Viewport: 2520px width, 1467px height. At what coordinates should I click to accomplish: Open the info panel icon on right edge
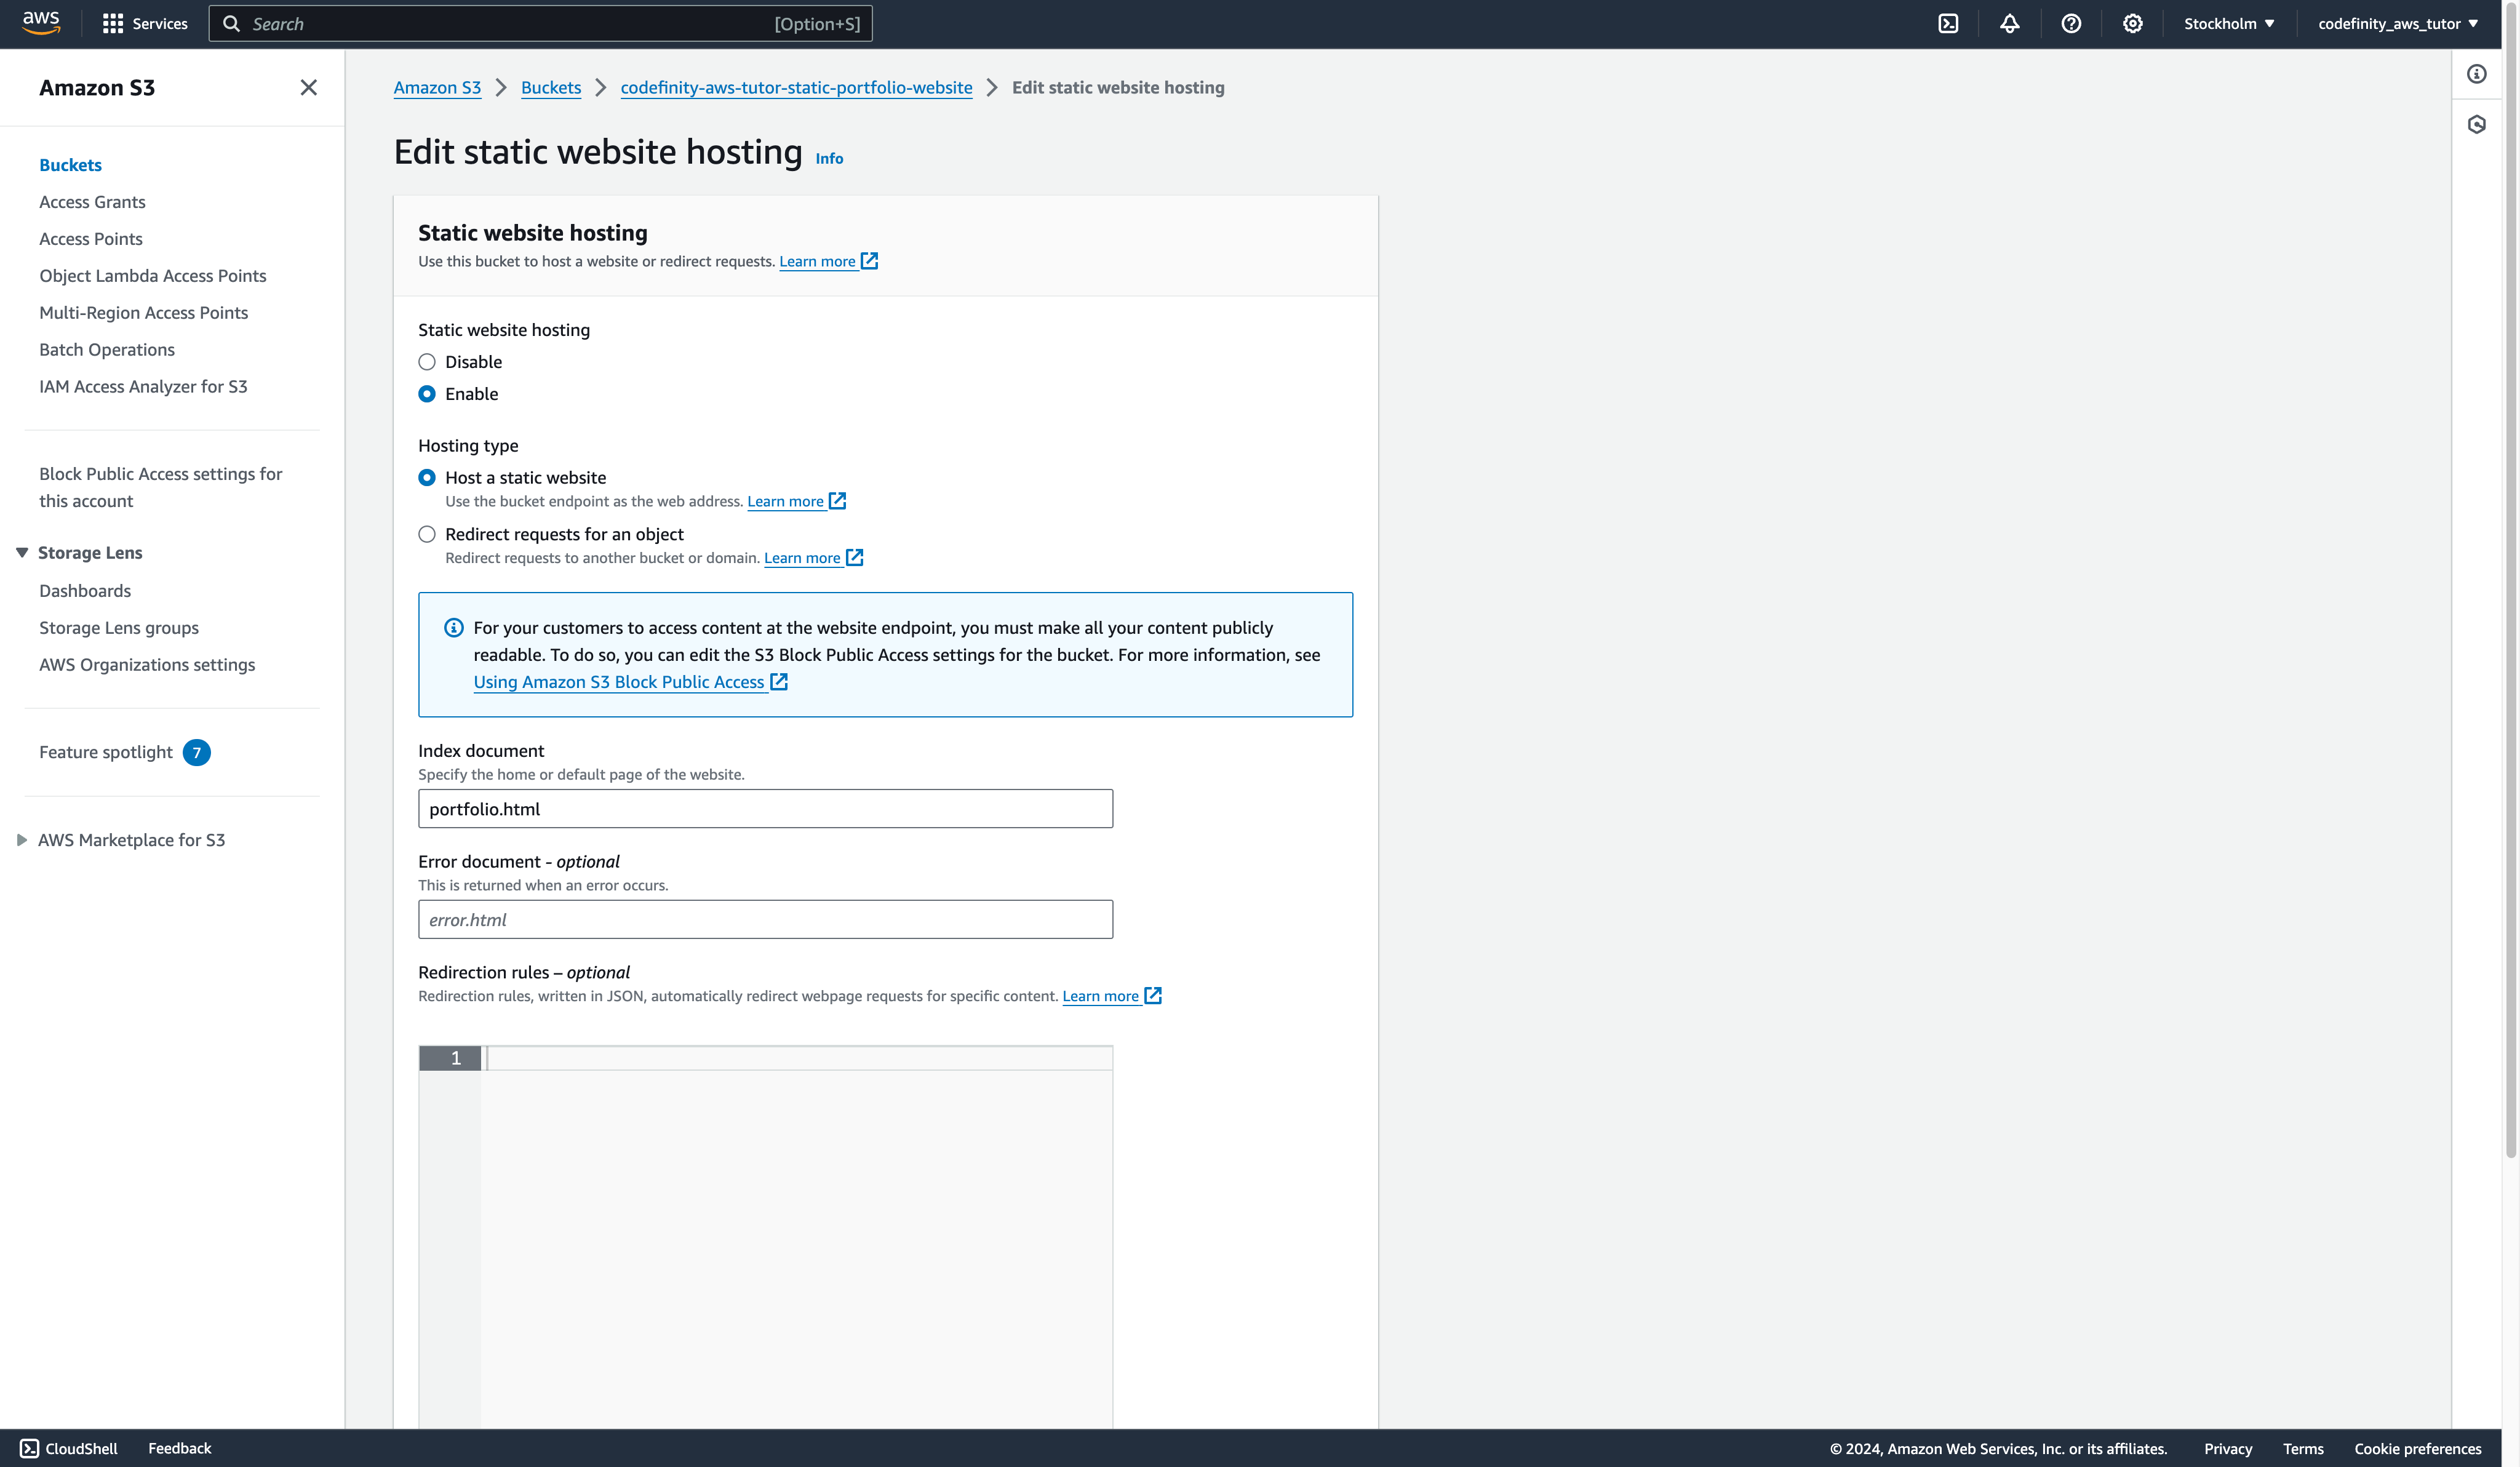click(x=2476, y=74)
